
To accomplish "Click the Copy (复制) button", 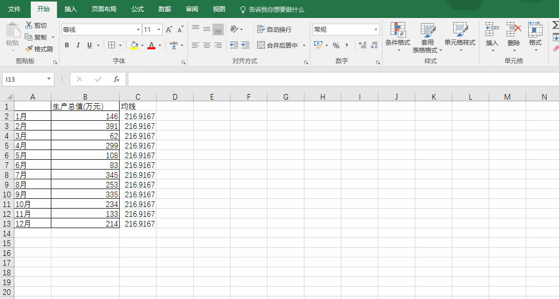I will (x=36, y=38).
